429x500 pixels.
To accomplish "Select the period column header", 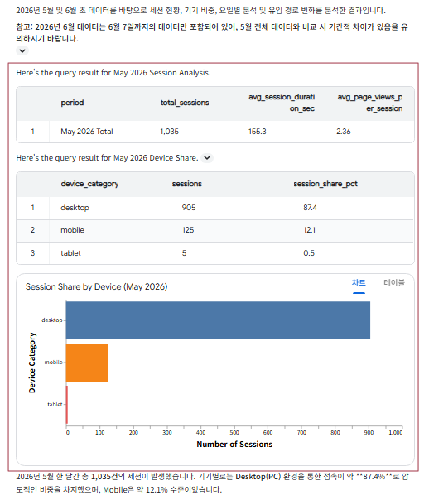I will 72,103.
